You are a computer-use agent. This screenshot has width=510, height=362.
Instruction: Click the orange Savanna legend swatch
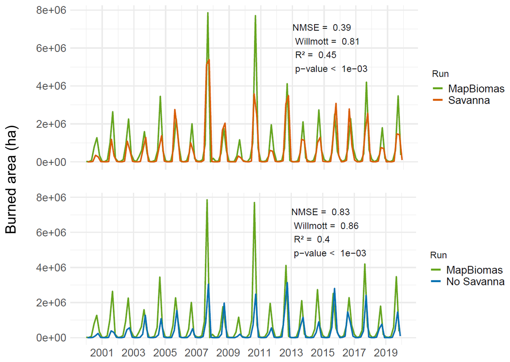coord(438,100)
